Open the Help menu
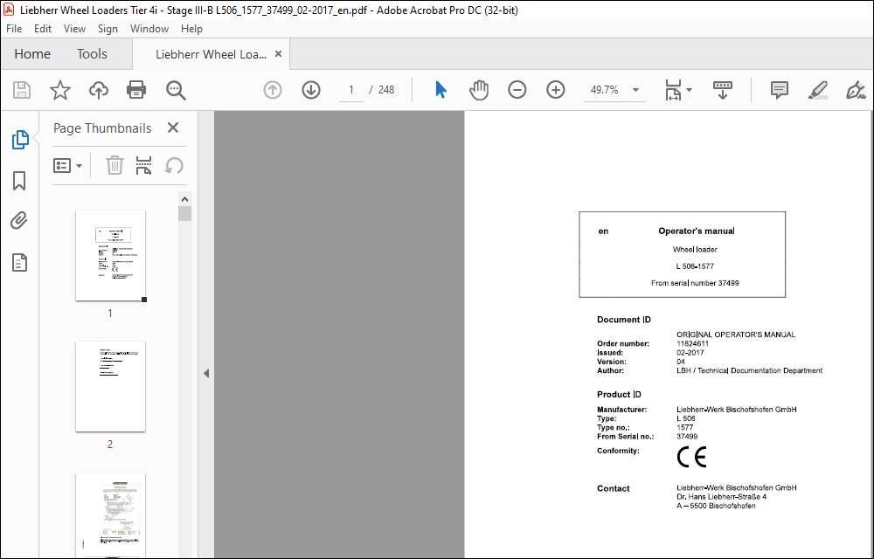This screenshot has height=559, width=874. [x=191, y=29]
